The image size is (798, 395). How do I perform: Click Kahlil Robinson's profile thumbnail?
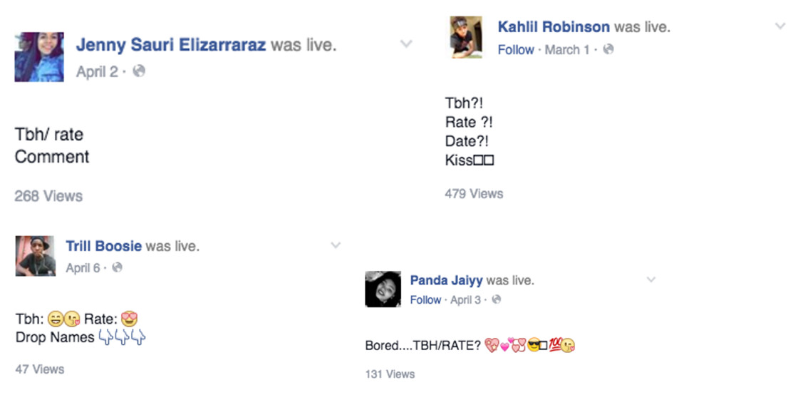pos(467,37)
